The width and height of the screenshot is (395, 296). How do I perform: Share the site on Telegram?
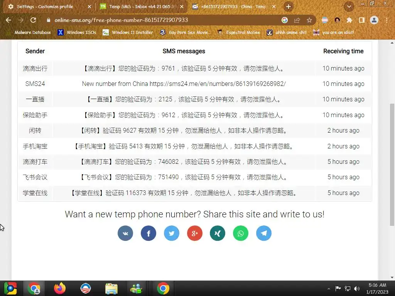click(x=264, y=233)
